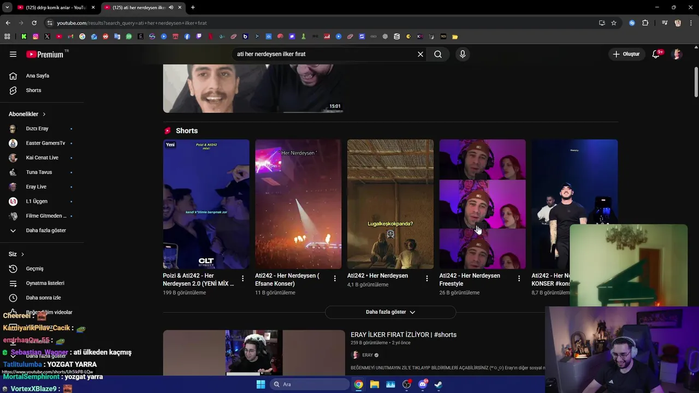699x393 pixels.
Task: Open the ERAY channel link under video
Action: 367,355
